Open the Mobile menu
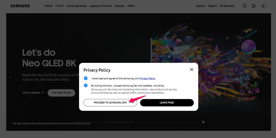The image size is (276, 138). [48, 6]
